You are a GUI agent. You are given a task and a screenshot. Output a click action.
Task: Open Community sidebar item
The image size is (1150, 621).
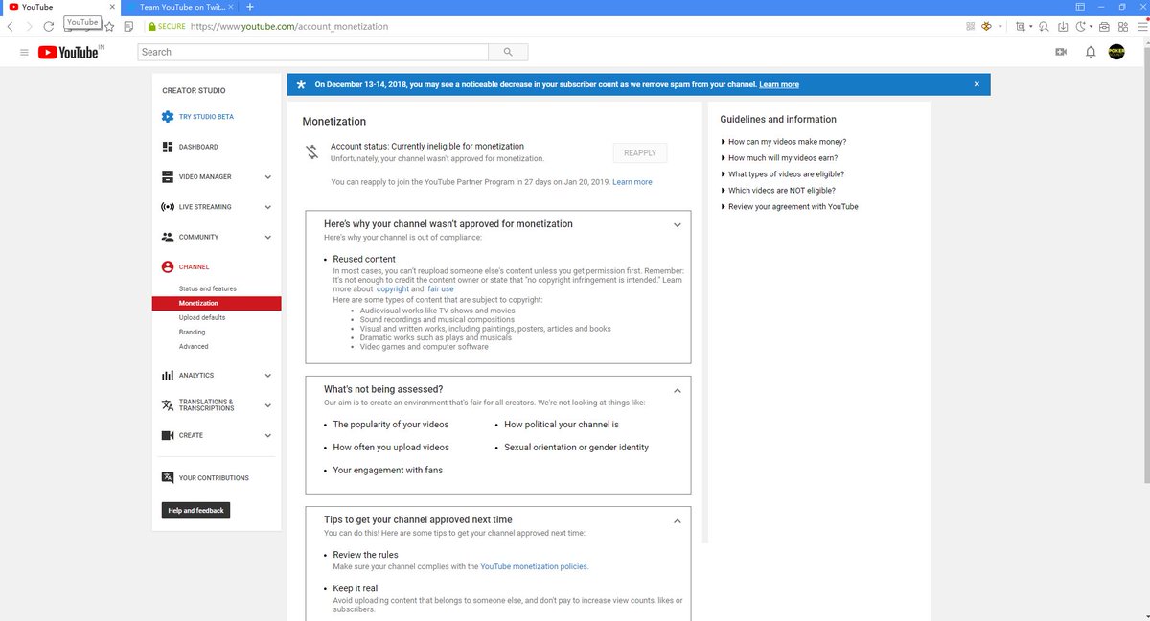[x=198, y=237]
